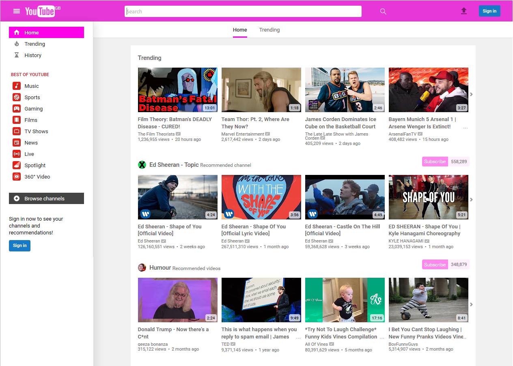The height and width of the screenshot is (366, 513).
Task: Open 'Team Thor: Pt. 2' title link
Action: 255,123
